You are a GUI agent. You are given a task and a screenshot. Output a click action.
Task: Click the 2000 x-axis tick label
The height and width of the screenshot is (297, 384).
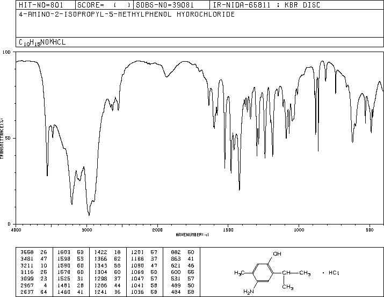(157, 230)
